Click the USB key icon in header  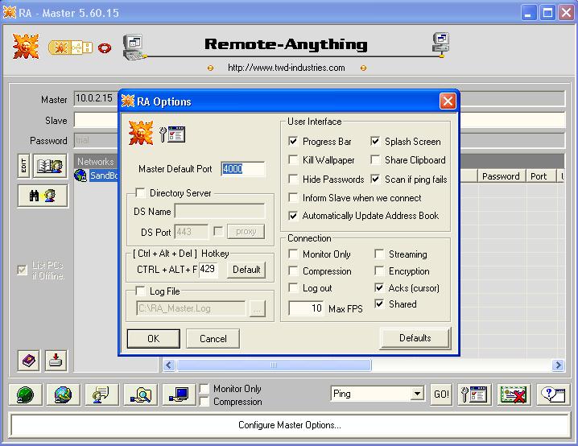coord(70,47)
